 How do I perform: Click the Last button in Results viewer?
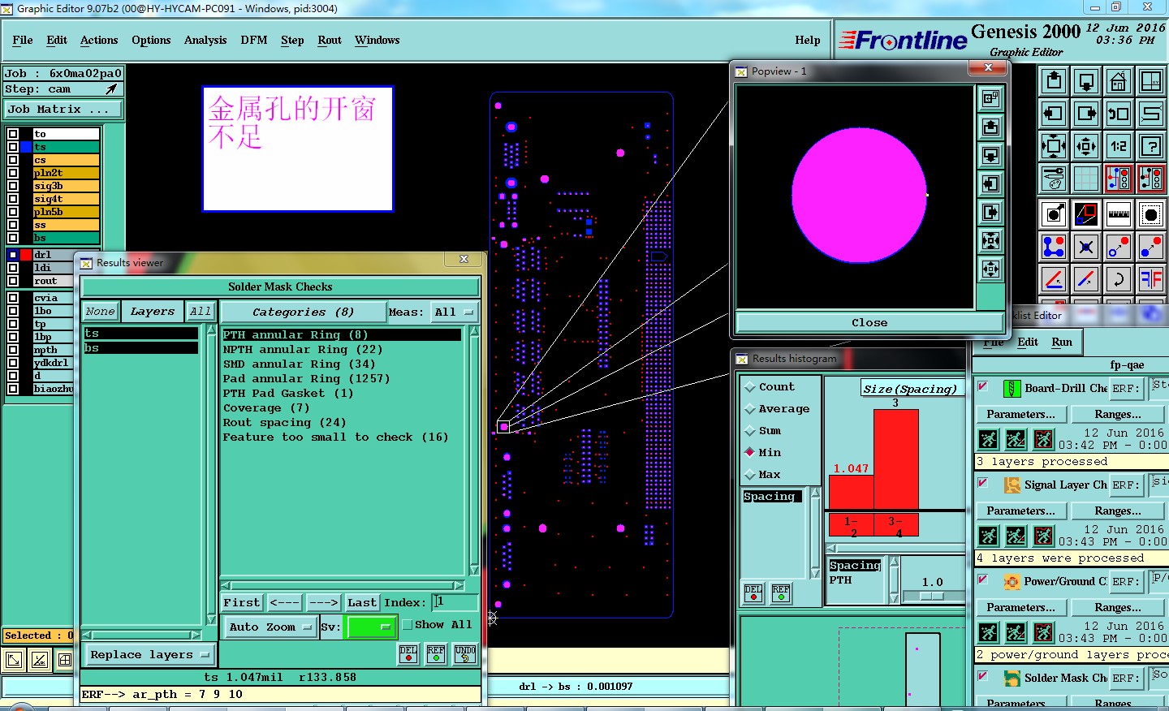click(362, 602)
